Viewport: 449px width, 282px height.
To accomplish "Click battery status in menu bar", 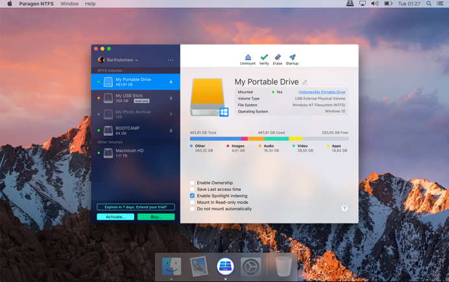I will point(388,3).
